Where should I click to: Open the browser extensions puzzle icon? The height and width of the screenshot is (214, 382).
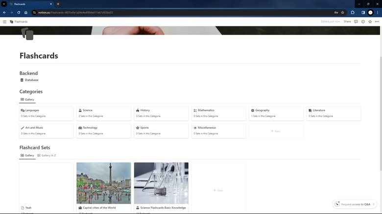353,12
